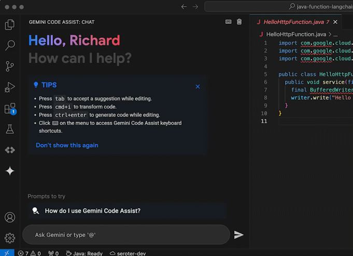Focus the Ask Gemini input field

click(125, 235)
